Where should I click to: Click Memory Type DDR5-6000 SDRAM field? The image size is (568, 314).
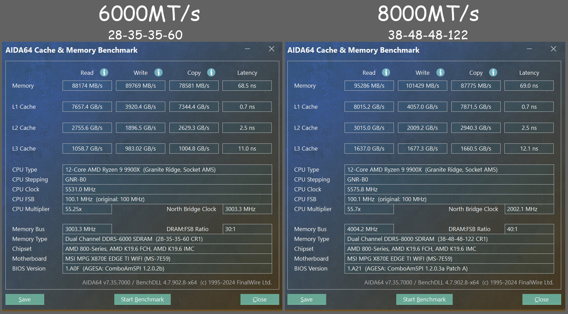coord(167,239)
